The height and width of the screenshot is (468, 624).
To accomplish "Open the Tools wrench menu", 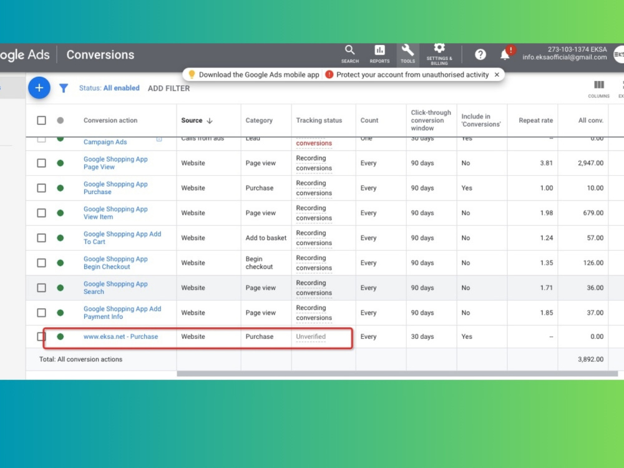I will [407, 54].
